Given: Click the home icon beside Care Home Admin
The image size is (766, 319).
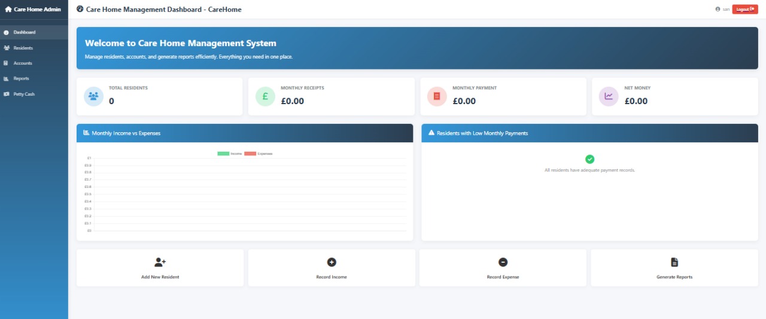Looking at the screenshot, I should (x=8, y=10).
